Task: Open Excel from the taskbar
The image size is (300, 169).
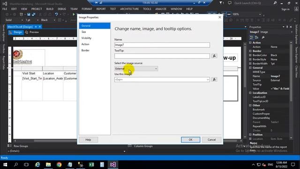Action: coord(91,165)
